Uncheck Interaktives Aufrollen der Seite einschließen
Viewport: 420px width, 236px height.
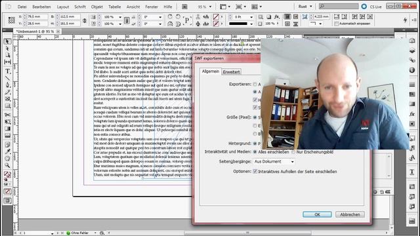tap(255, 172)
